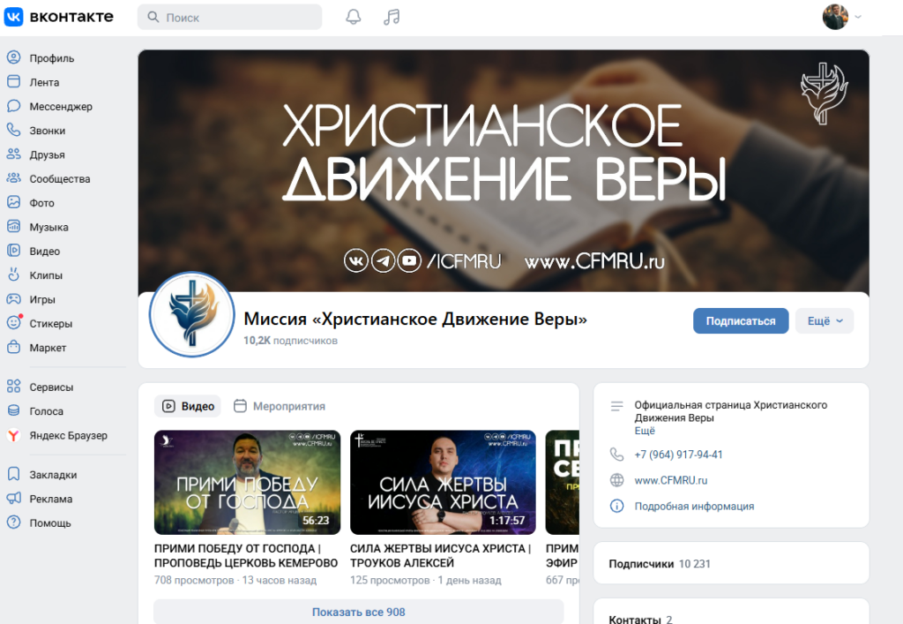Go to Сообщества in the sidebar

tap(60, 179)
